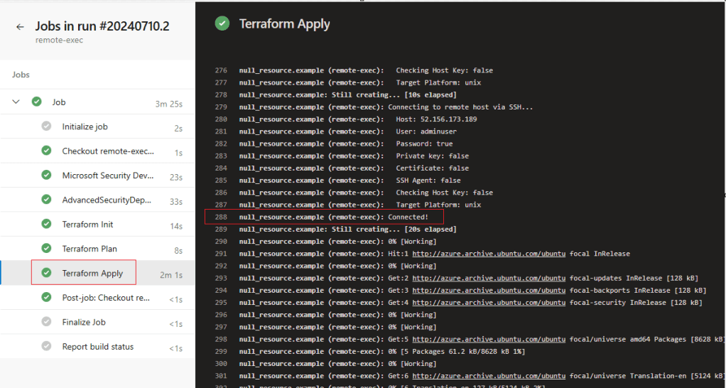Open the Terraform Init step log
726x388 pixels.
[87, 225]
